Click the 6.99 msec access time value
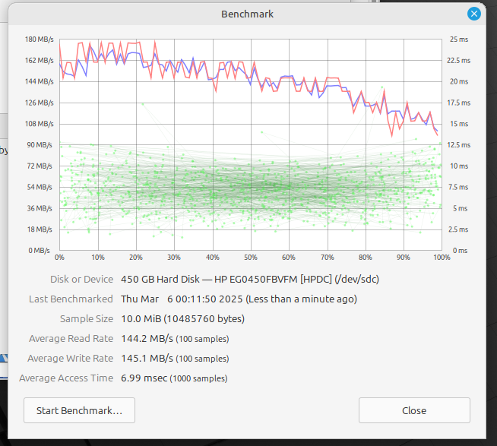497x446 pixels. 144,378
